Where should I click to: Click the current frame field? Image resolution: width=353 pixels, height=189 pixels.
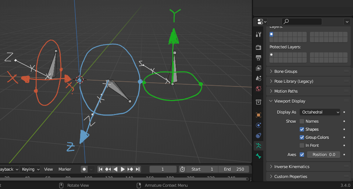click(x=163, y=169)
